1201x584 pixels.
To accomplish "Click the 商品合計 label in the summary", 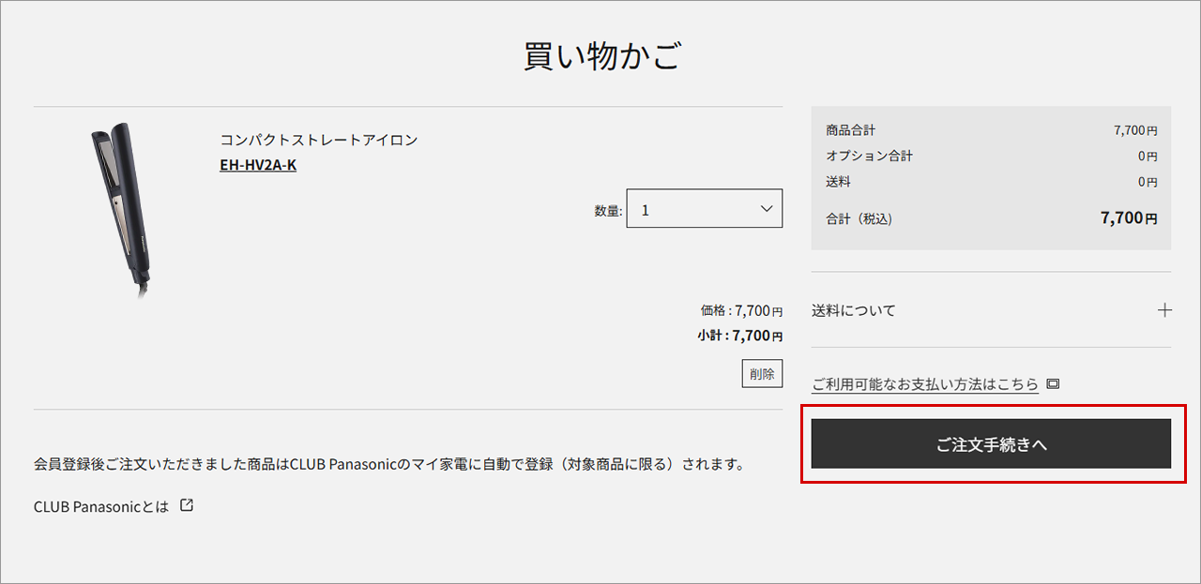I will point(851,130).
